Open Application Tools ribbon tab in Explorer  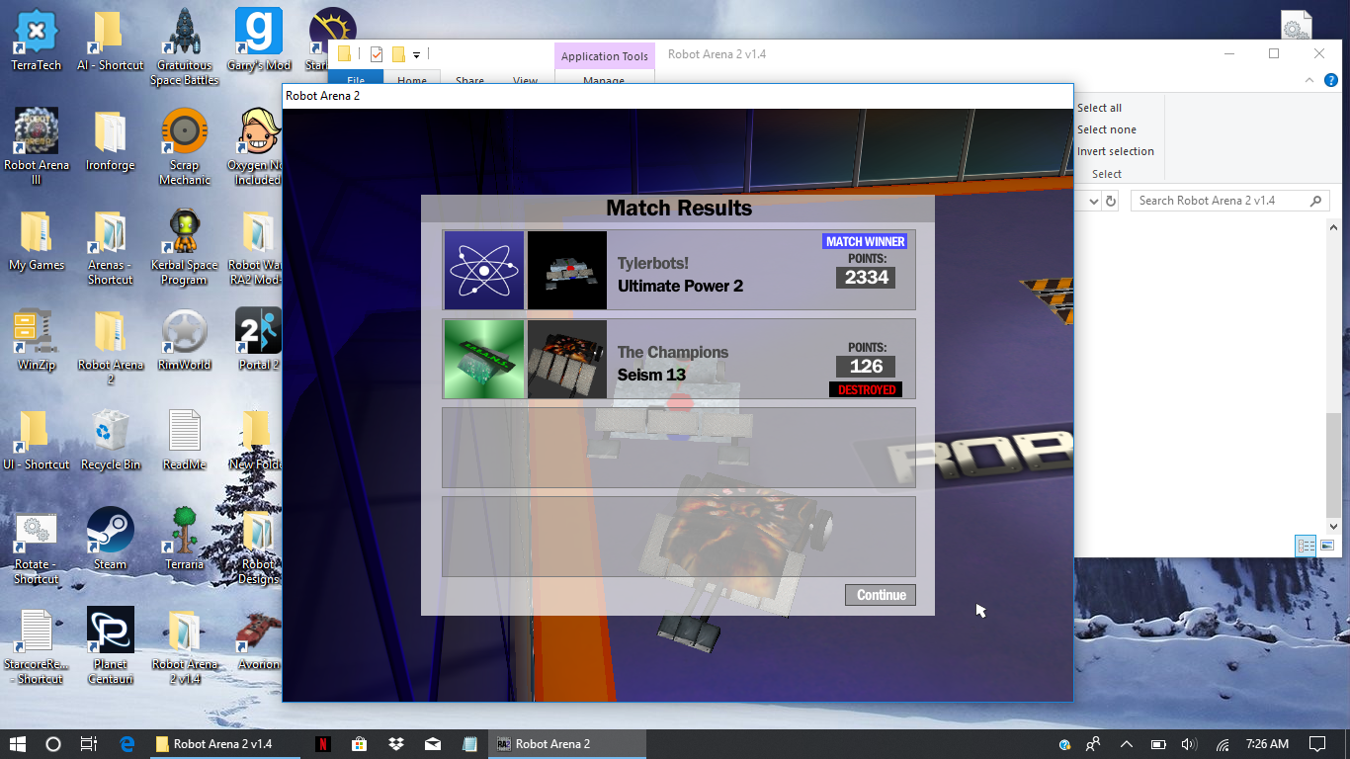(x=604, y=56)
